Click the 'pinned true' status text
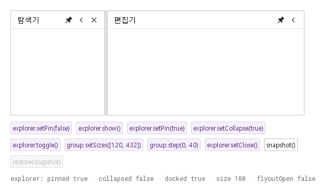Screen dimensions: 326x193 [67, 179]
